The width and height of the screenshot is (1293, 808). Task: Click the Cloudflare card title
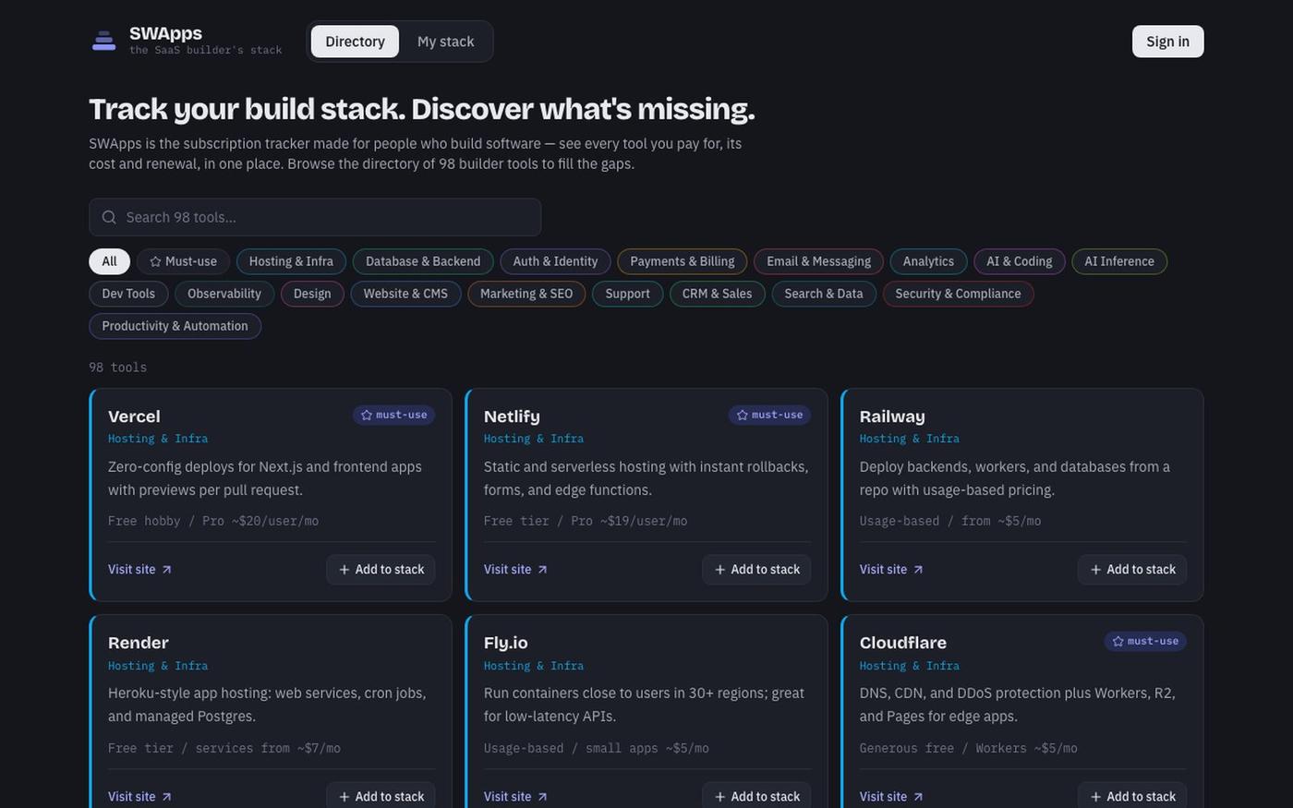[x=902, y=643]
